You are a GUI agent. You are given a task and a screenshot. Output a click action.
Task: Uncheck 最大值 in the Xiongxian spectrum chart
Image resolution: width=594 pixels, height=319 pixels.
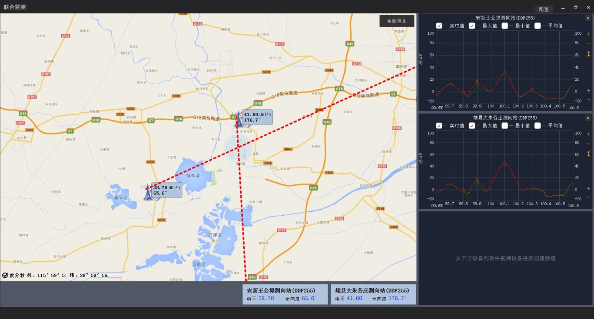472,126
